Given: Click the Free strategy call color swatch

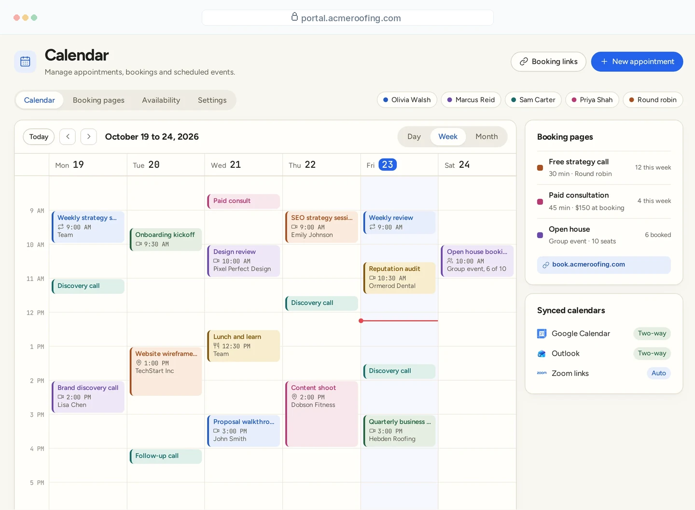Looking at the screenshot, I should [540, 168].
